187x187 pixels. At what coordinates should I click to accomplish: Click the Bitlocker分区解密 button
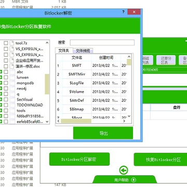[79, 159]
